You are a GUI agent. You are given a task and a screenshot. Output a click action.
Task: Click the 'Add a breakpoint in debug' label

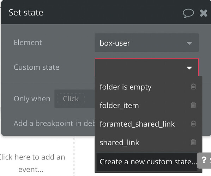[x=54, y=123]
